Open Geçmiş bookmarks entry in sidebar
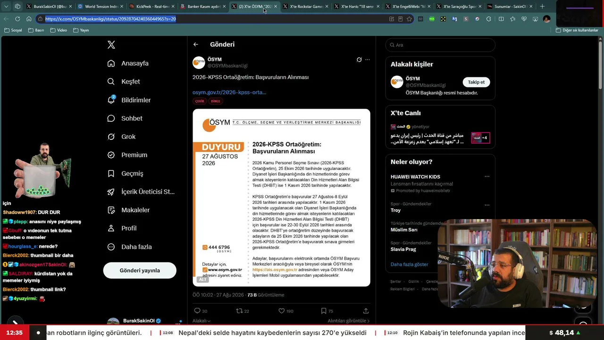This screenshot has width=604, height=340. pyautogui.click(x=126, y=173)
